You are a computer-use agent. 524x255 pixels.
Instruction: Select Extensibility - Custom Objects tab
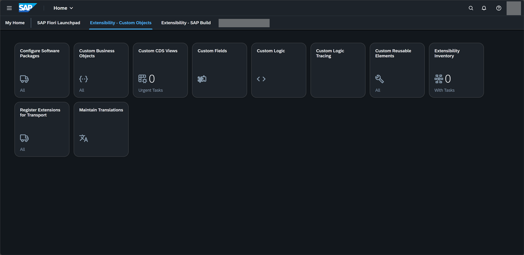pyautogui.click(x=121, y=23)
